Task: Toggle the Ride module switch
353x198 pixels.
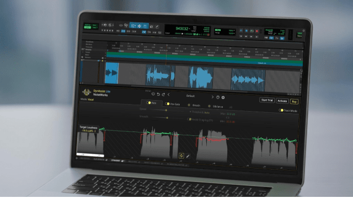Action: [x=148, y=103]
